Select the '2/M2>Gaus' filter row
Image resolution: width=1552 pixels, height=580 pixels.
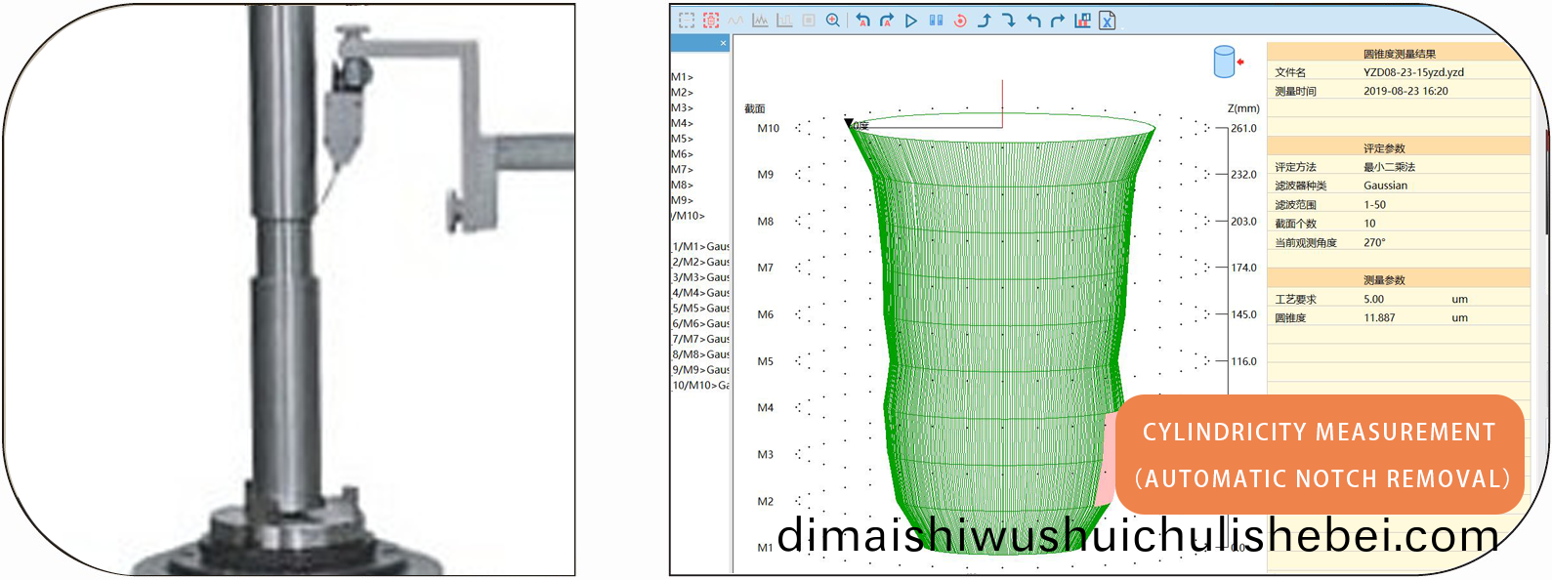coord(700,262)
